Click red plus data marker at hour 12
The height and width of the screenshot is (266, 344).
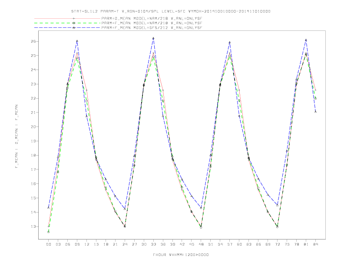(x=87, y=90)
